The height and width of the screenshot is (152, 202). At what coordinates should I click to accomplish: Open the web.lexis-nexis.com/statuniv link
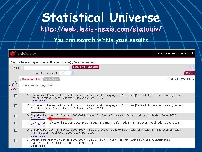point(101,29)
